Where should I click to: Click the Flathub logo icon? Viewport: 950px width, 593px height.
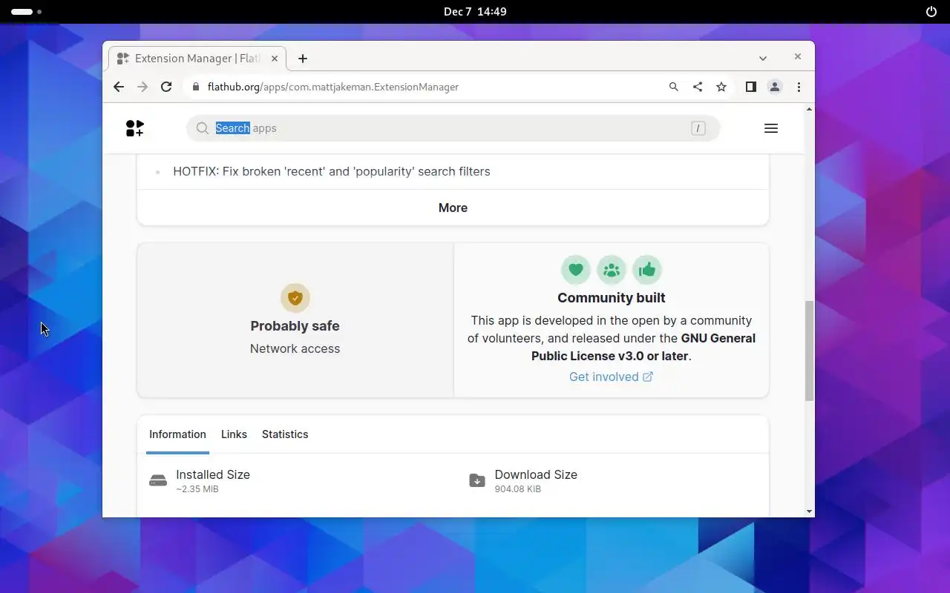pos(134,128)
